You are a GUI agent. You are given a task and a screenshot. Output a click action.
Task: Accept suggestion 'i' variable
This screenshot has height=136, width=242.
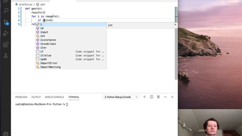point(71,24)
